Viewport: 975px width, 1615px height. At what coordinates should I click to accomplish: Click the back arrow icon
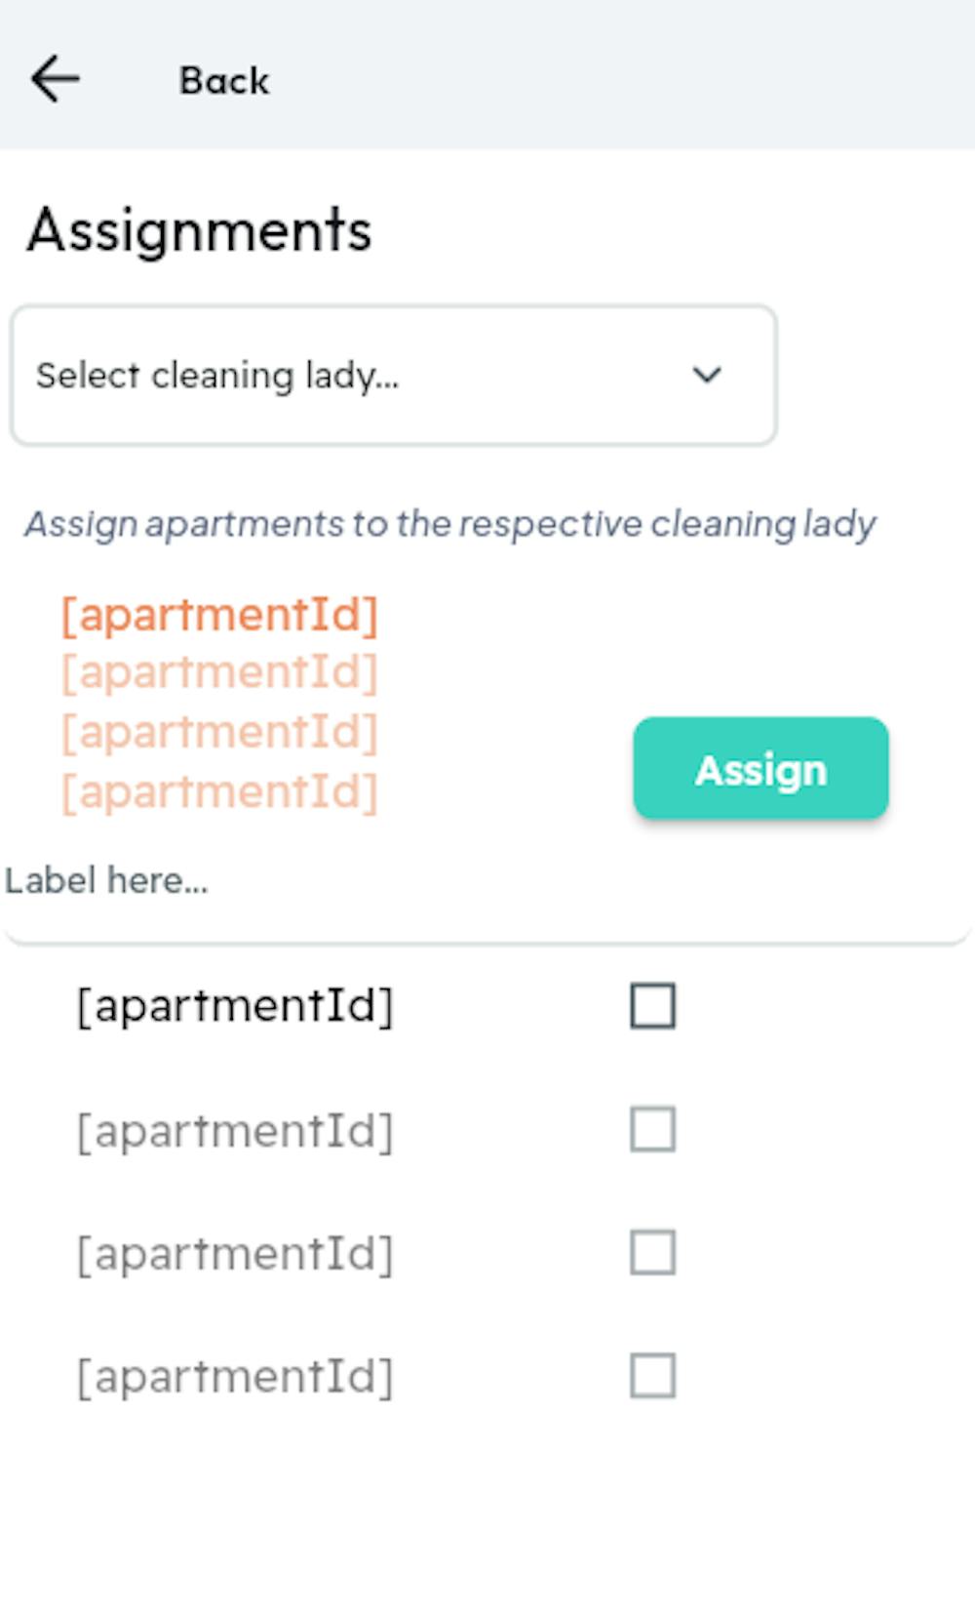click(x=55, y=79)
